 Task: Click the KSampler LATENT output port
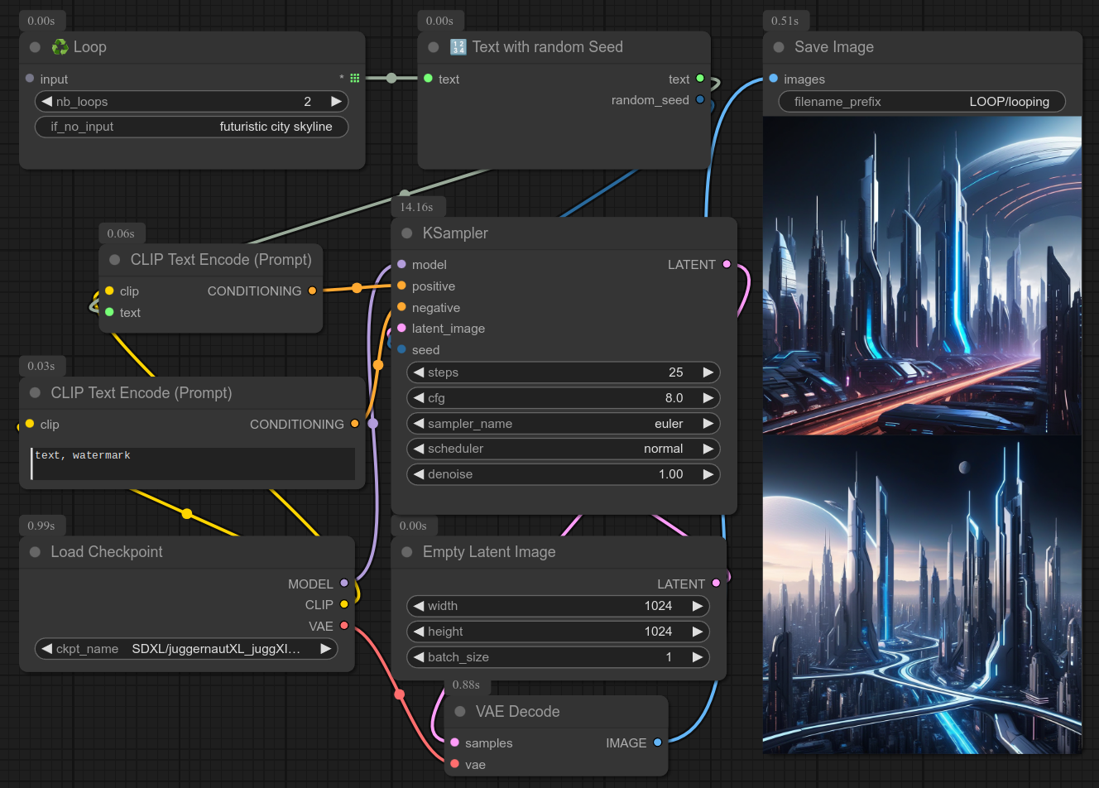(x=727, y=265)
